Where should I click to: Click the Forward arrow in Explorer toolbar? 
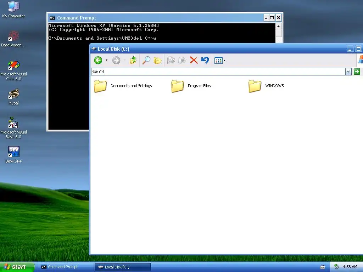[116, 60]
